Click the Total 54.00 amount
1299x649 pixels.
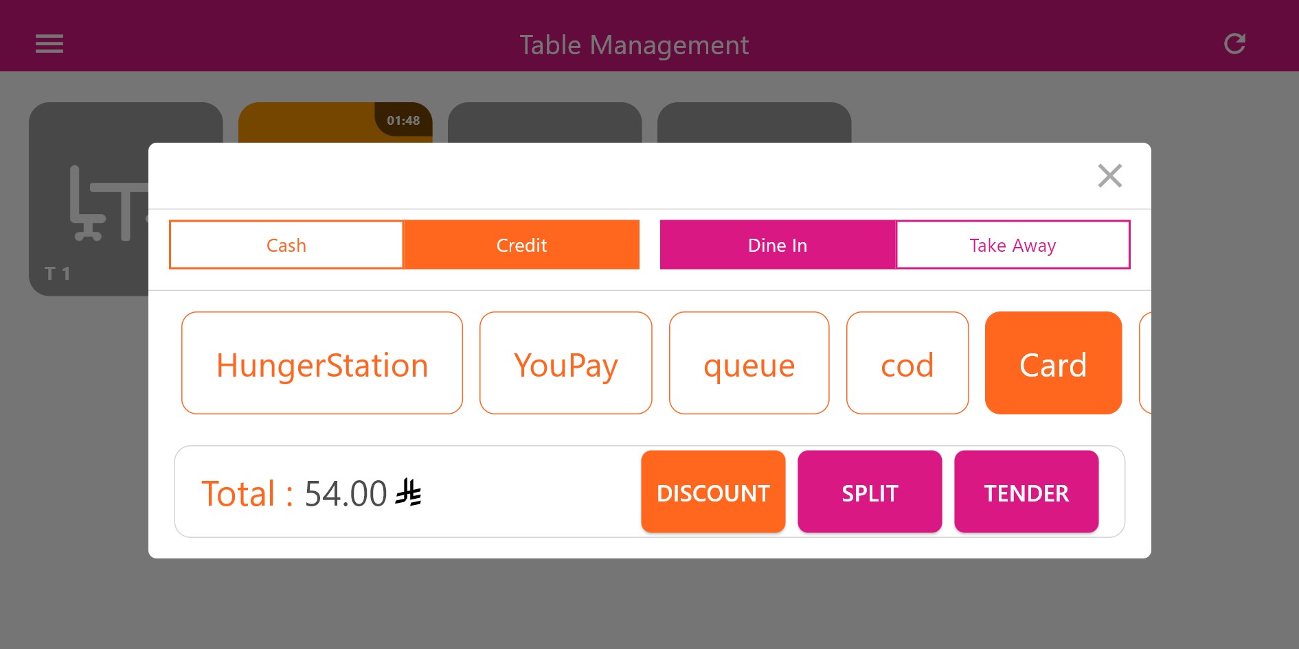[x=346, y=493]
